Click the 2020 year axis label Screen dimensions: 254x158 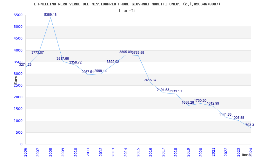click(201, 152)
